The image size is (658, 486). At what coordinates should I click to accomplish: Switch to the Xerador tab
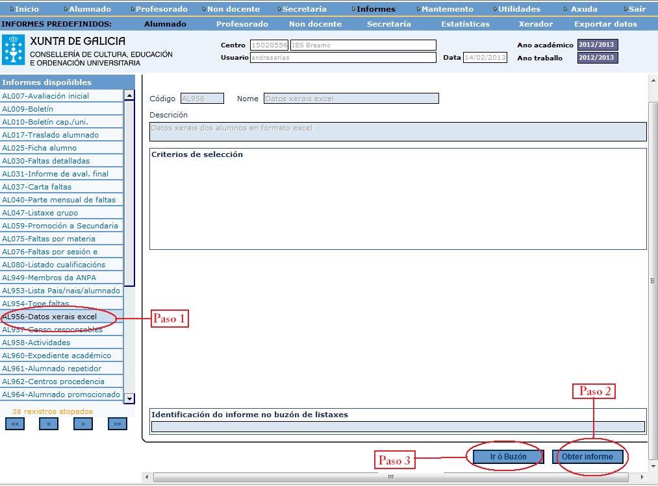click(534, 23)
